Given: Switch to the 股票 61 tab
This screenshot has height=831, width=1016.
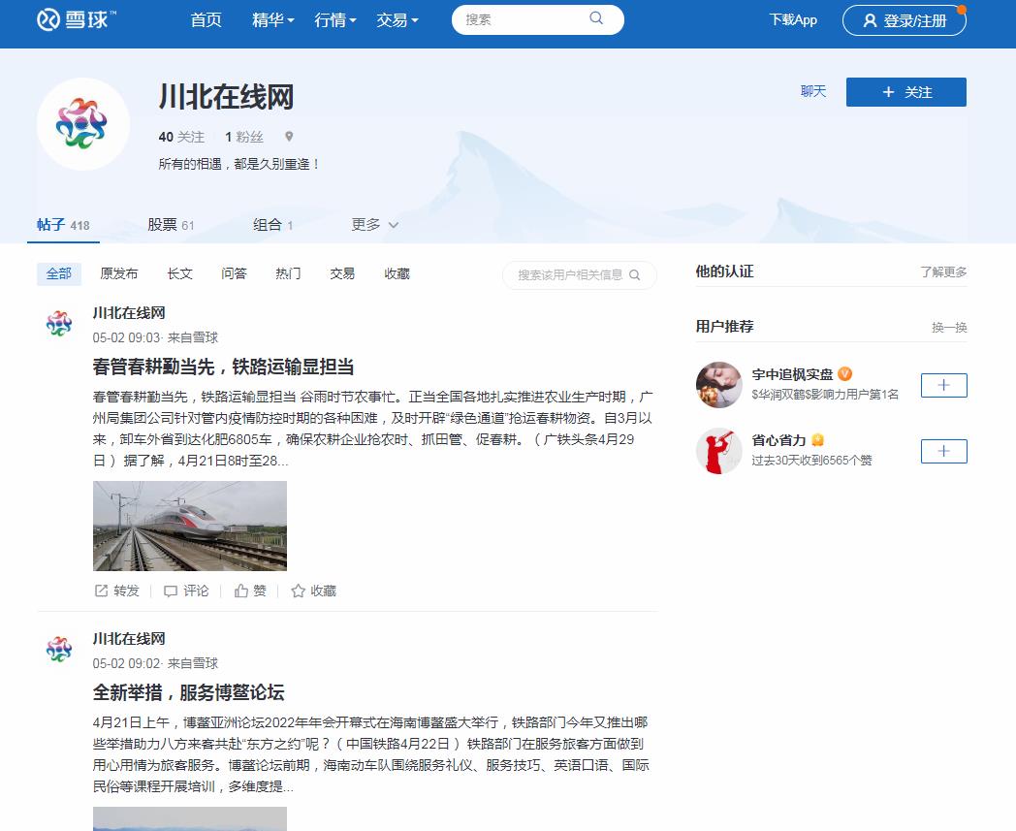Looking at the screenshot, I should [x=171, y=225].
